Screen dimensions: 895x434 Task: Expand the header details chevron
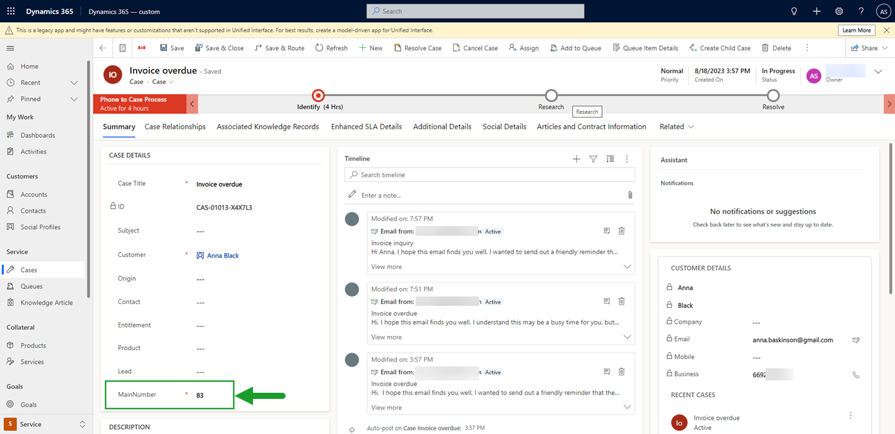[878, 72]
